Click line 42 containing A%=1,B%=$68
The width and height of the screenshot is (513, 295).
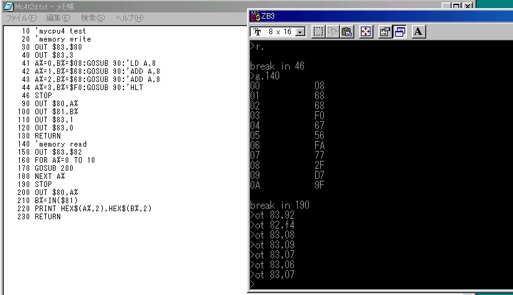pyautogui.click(x=91, y=71)
